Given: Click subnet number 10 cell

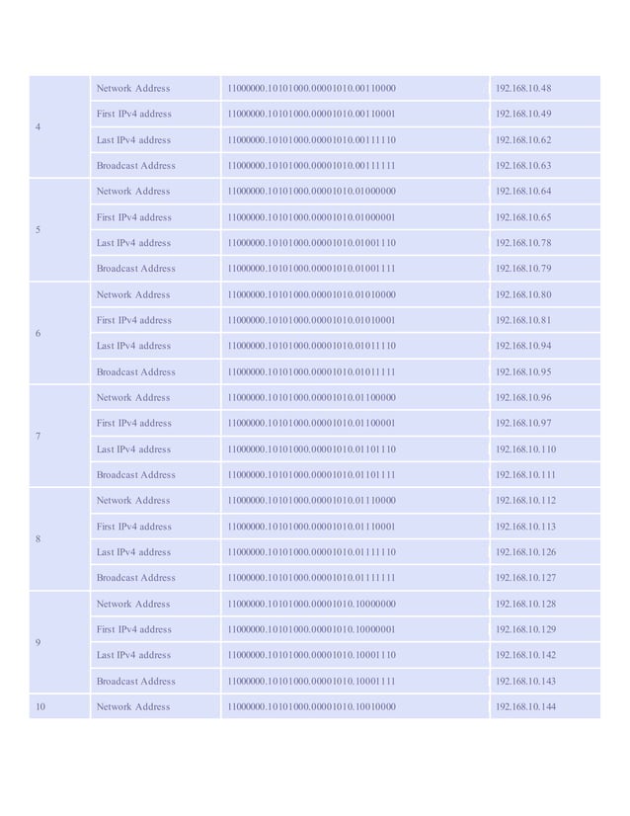Looking at the screenshot, I should [40, 707].
